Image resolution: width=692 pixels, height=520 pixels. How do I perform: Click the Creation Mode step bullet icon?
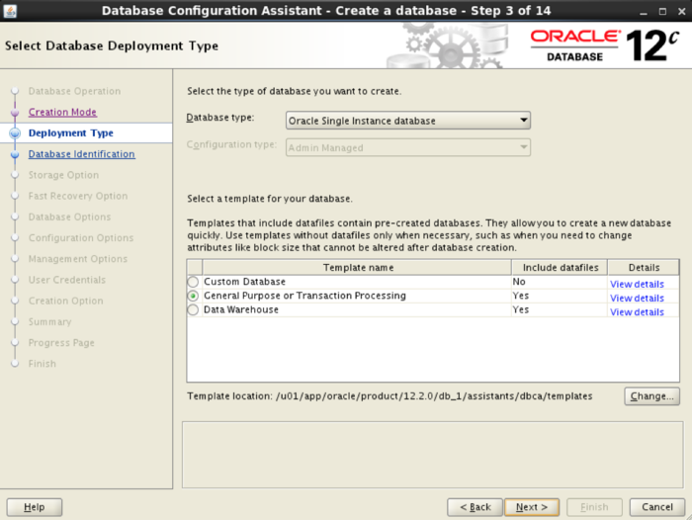15,112
